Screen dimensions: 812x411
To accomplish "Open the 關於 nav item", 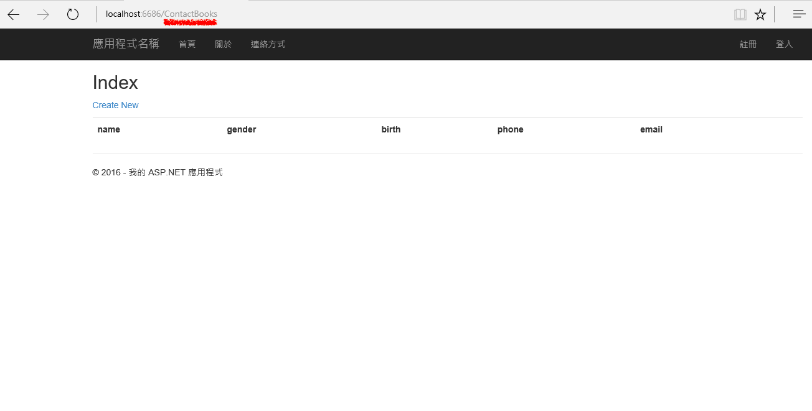I will click(223, 44).
